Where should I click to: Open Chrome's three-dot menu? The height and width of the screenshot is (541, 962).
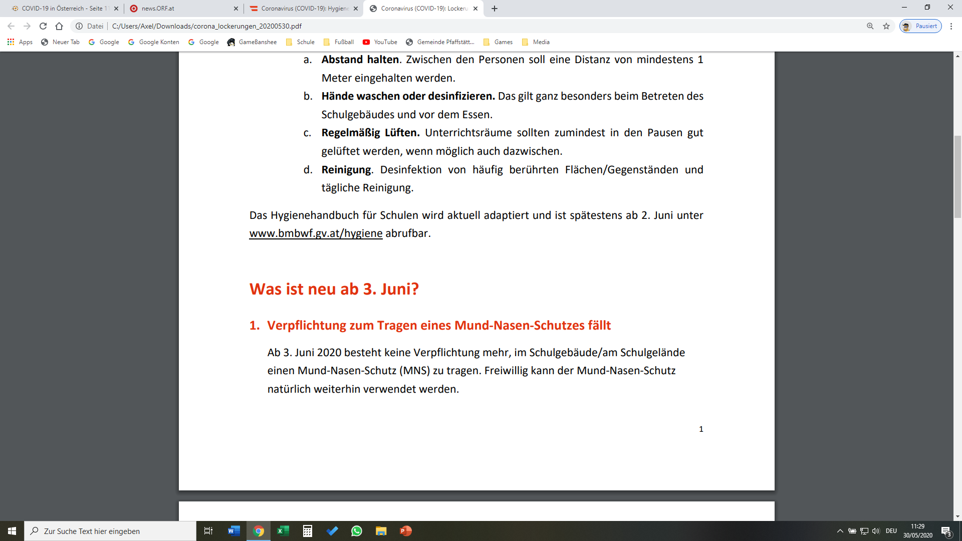(951, 26)
